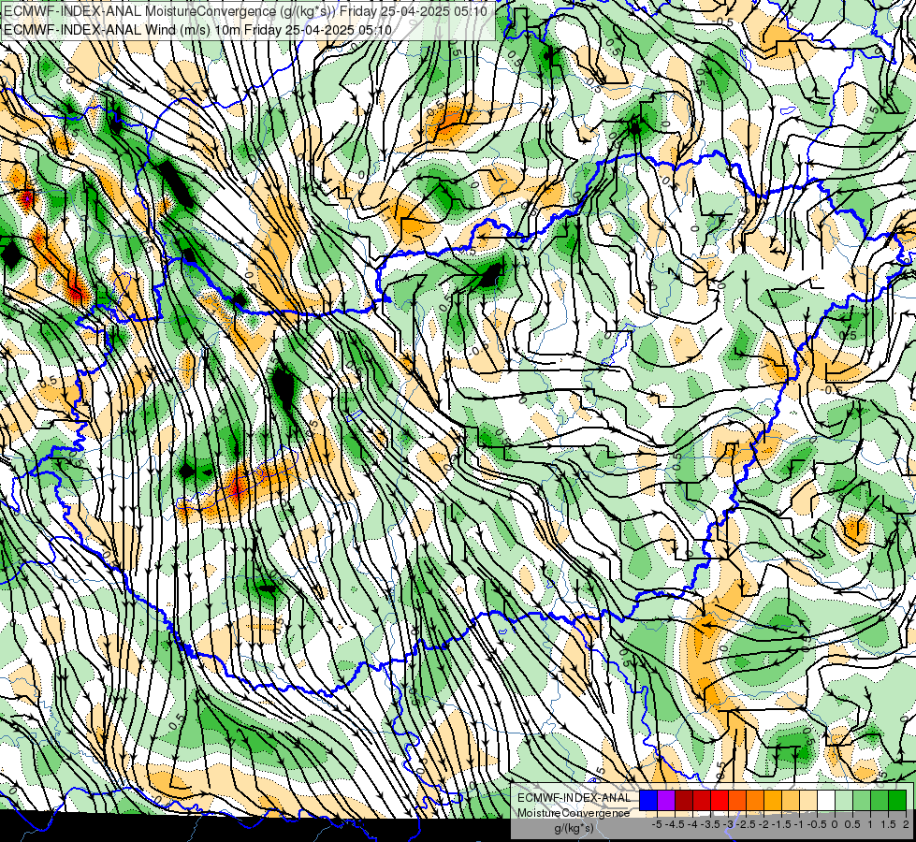Click the amber swatch between -2 and -1.5

[773, 801]
